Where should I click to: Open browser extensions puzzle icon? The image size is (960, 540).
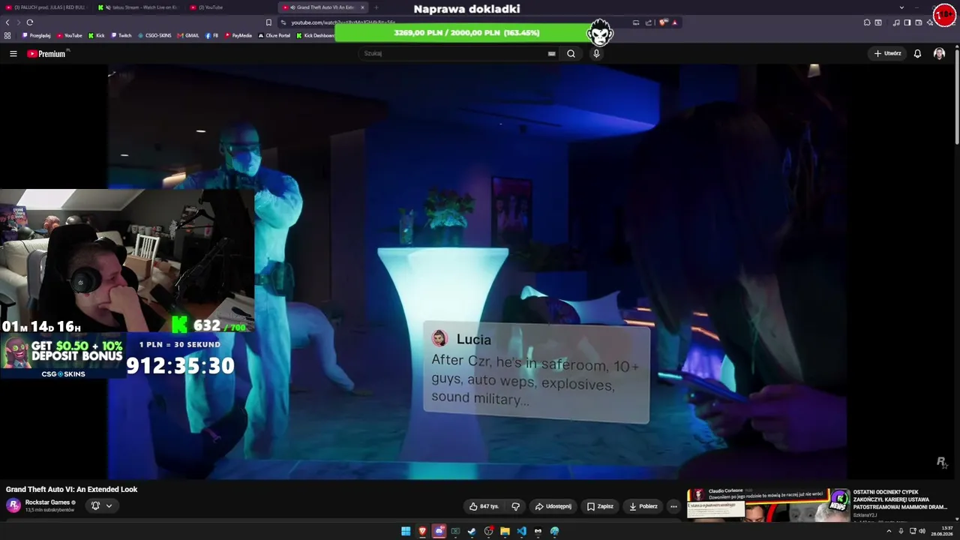[866, 22]
